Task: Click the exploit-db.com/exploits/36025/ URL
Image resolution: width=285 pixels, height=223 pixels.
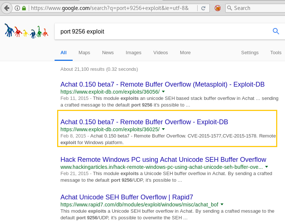Action: pos(110,129)
